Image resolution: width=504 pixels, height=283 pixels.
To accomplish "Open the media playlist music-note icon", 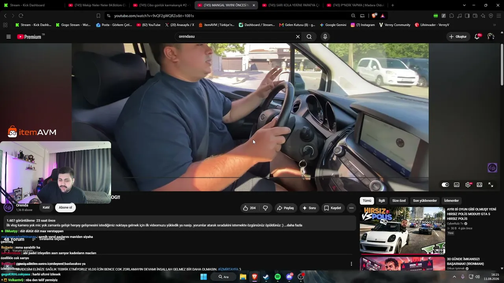I will (460, 16).
